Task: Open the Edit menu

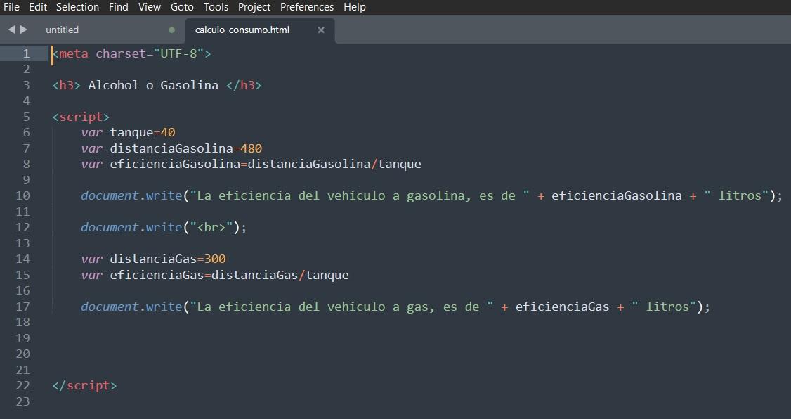Action: (x=38, y=7)
